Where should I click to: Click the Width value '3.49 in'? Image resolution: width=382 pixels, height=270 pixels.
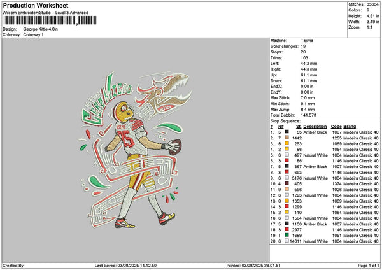[372, 22]
